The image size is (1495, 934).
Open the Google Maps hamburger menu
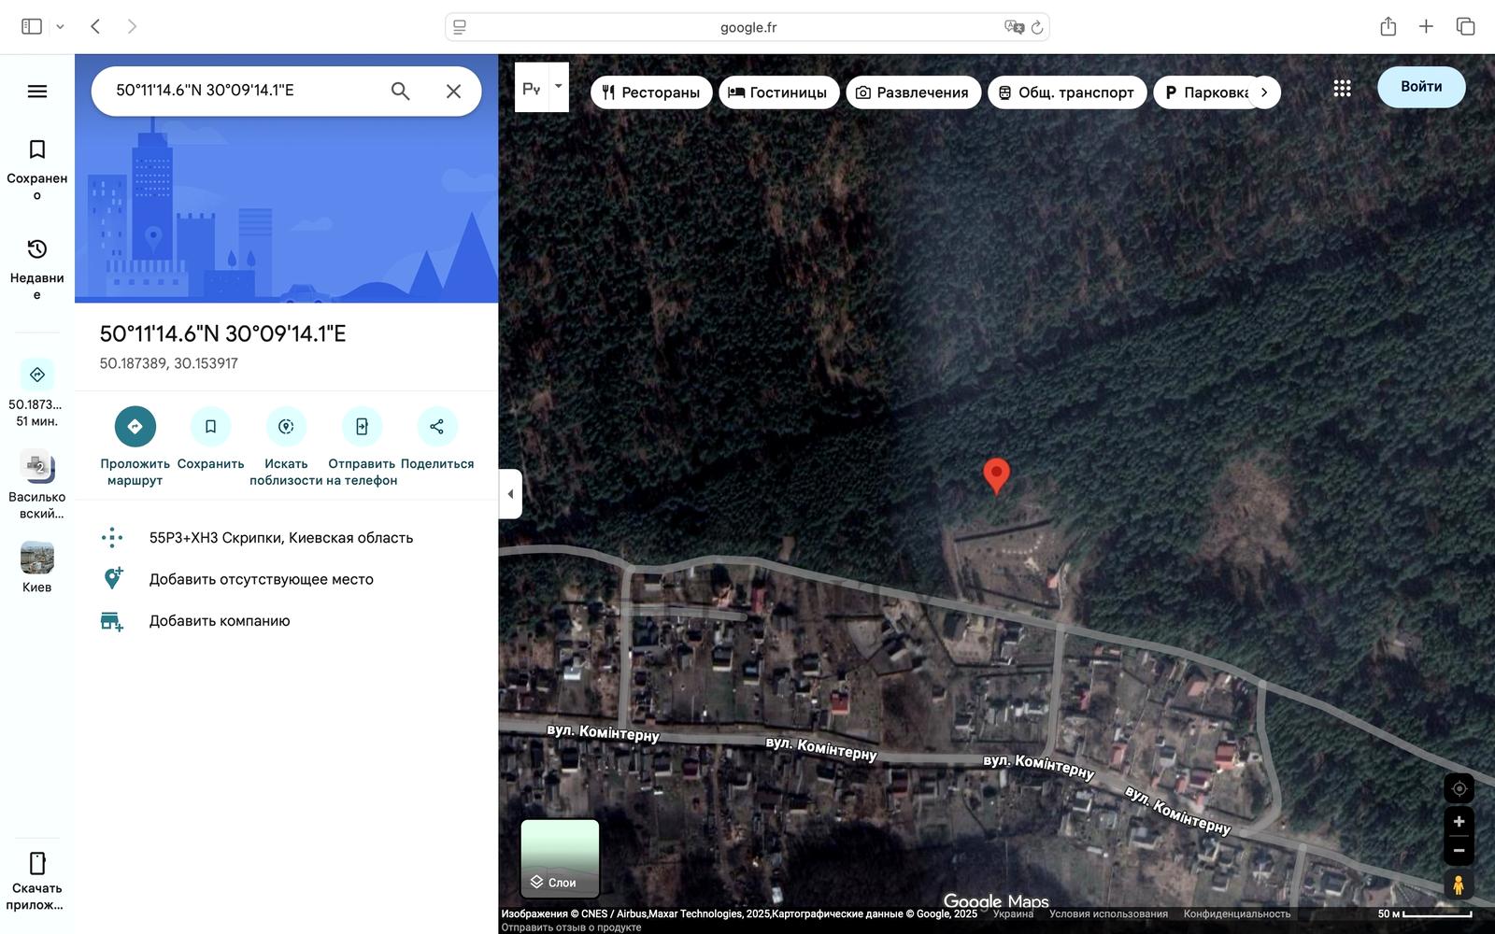point(37,91)
